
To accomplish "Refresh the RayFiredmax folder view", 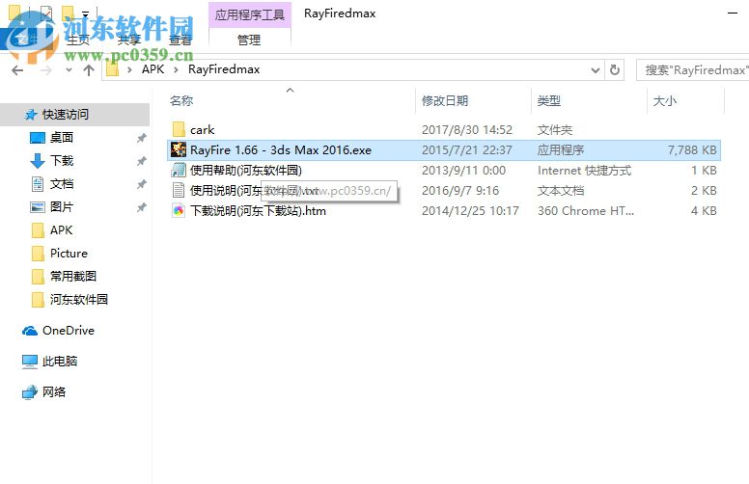I will [615, 70].
